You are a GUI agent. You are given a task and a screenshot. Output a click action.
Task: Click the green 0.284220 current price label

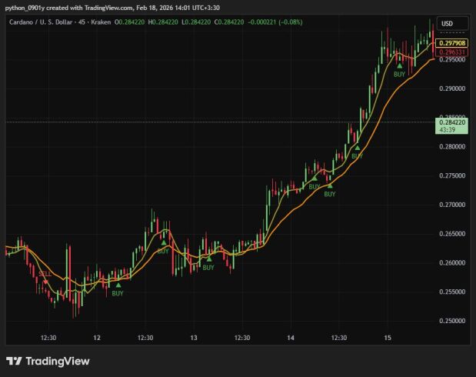(452, 122)
